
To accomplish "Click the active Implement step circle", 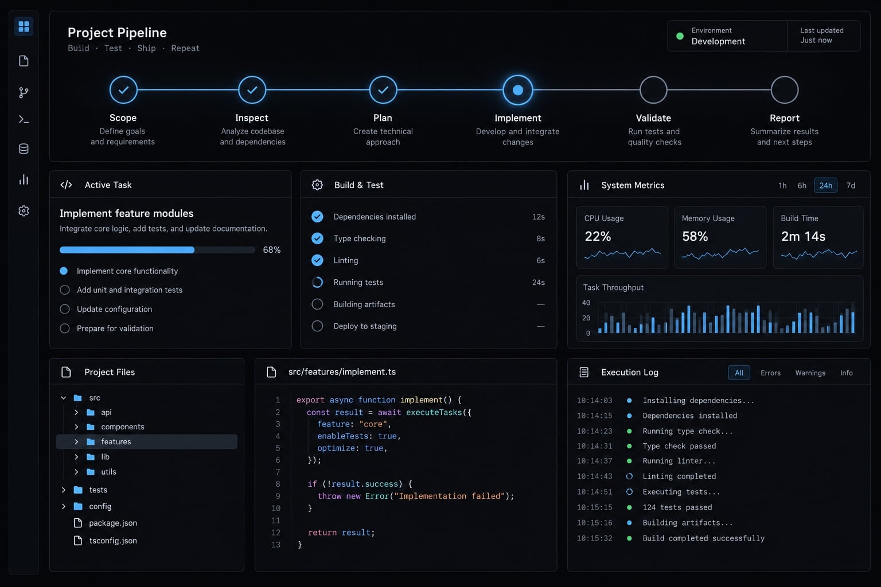I will (518, 90).
